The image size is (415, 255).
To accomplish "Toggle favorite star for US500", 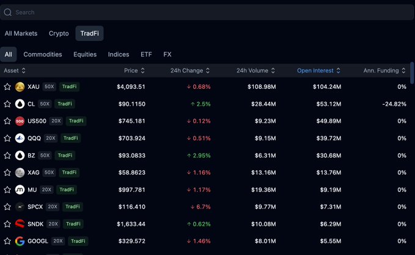I will [x=7, y=121].
